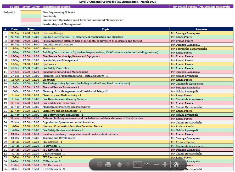Select the 'Inauguration Session' text
This screenshot has width=235, height=172.
coord(56,7)
